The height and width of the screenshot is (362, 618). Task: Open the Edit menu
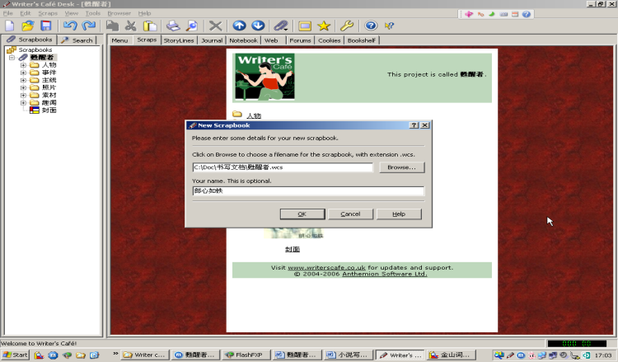click(x=26, y=13)
